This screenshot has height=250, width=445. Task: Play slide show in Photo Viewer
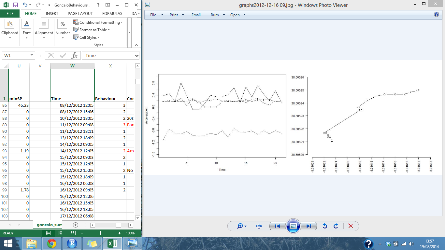(x=293, y=226)
